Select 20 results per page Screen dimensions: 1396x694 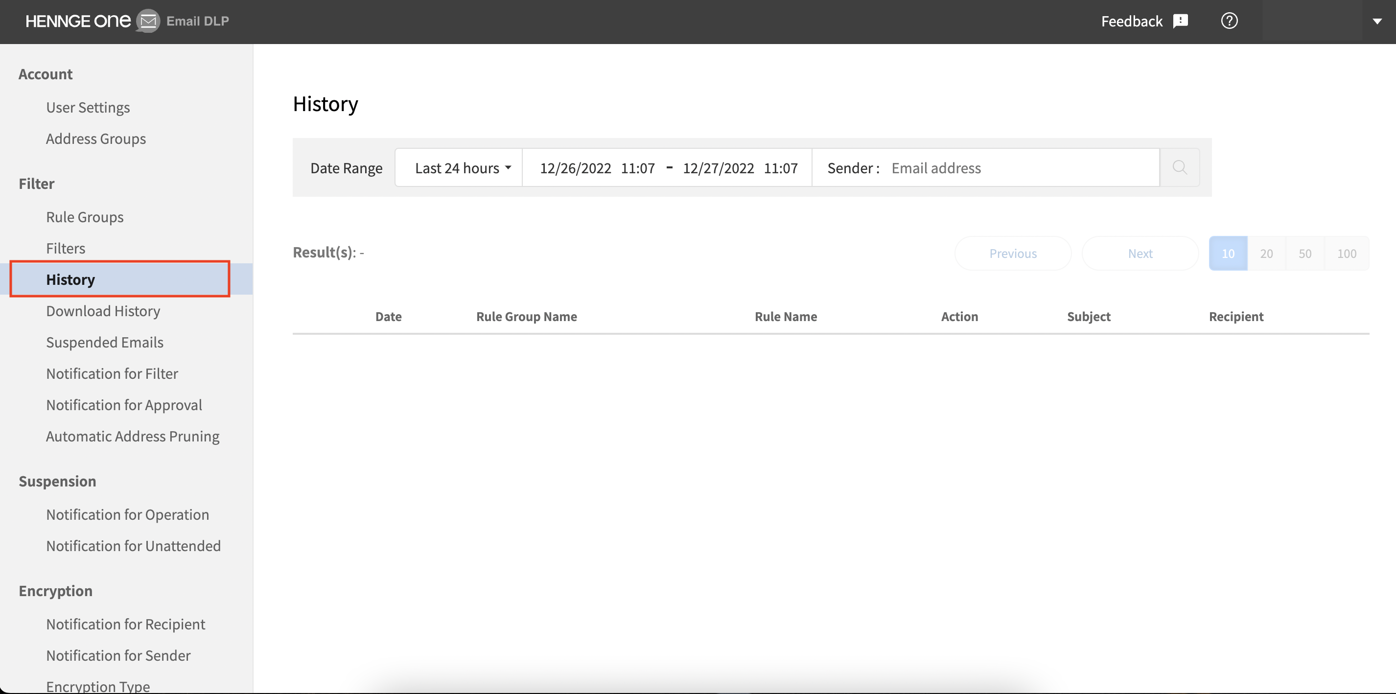click(1266, 253)
